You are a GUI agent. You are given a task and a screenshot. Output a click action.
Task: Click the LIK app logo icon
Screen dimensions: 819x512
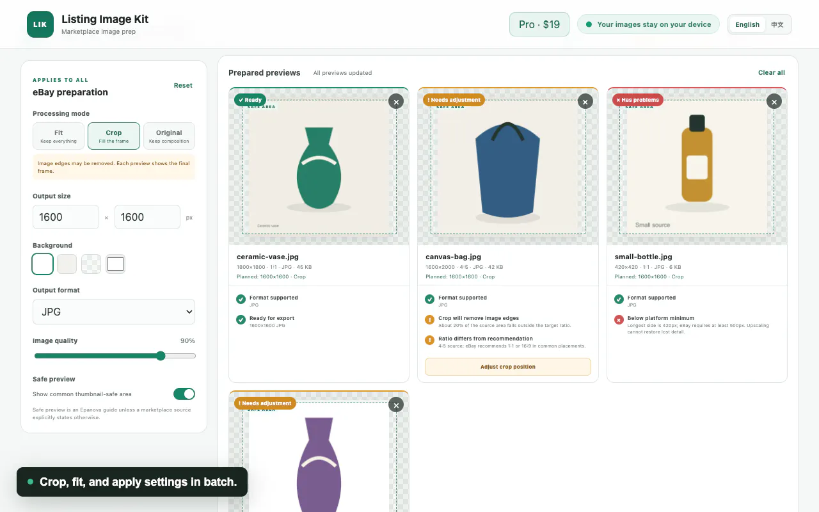(40, 24)
